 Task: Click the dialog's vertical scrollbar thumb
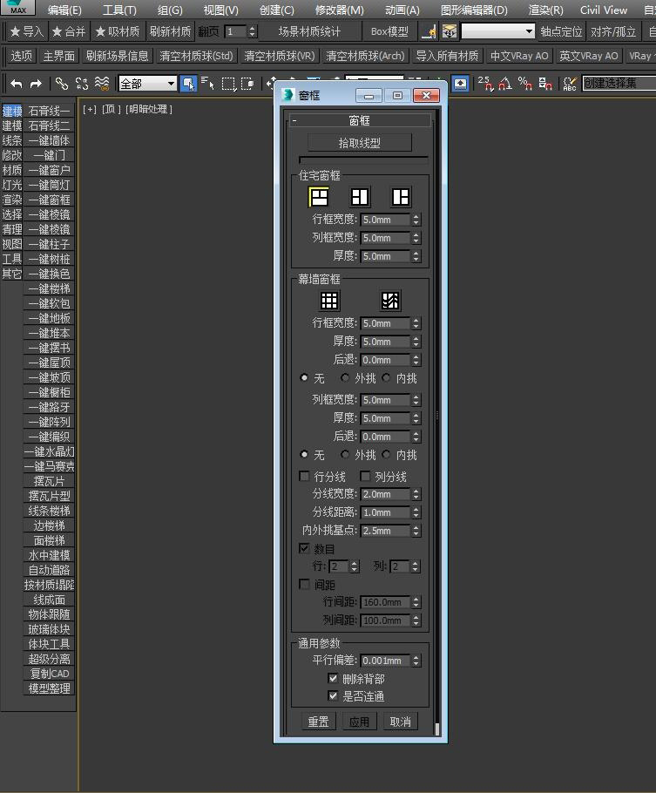coord(436,729)
